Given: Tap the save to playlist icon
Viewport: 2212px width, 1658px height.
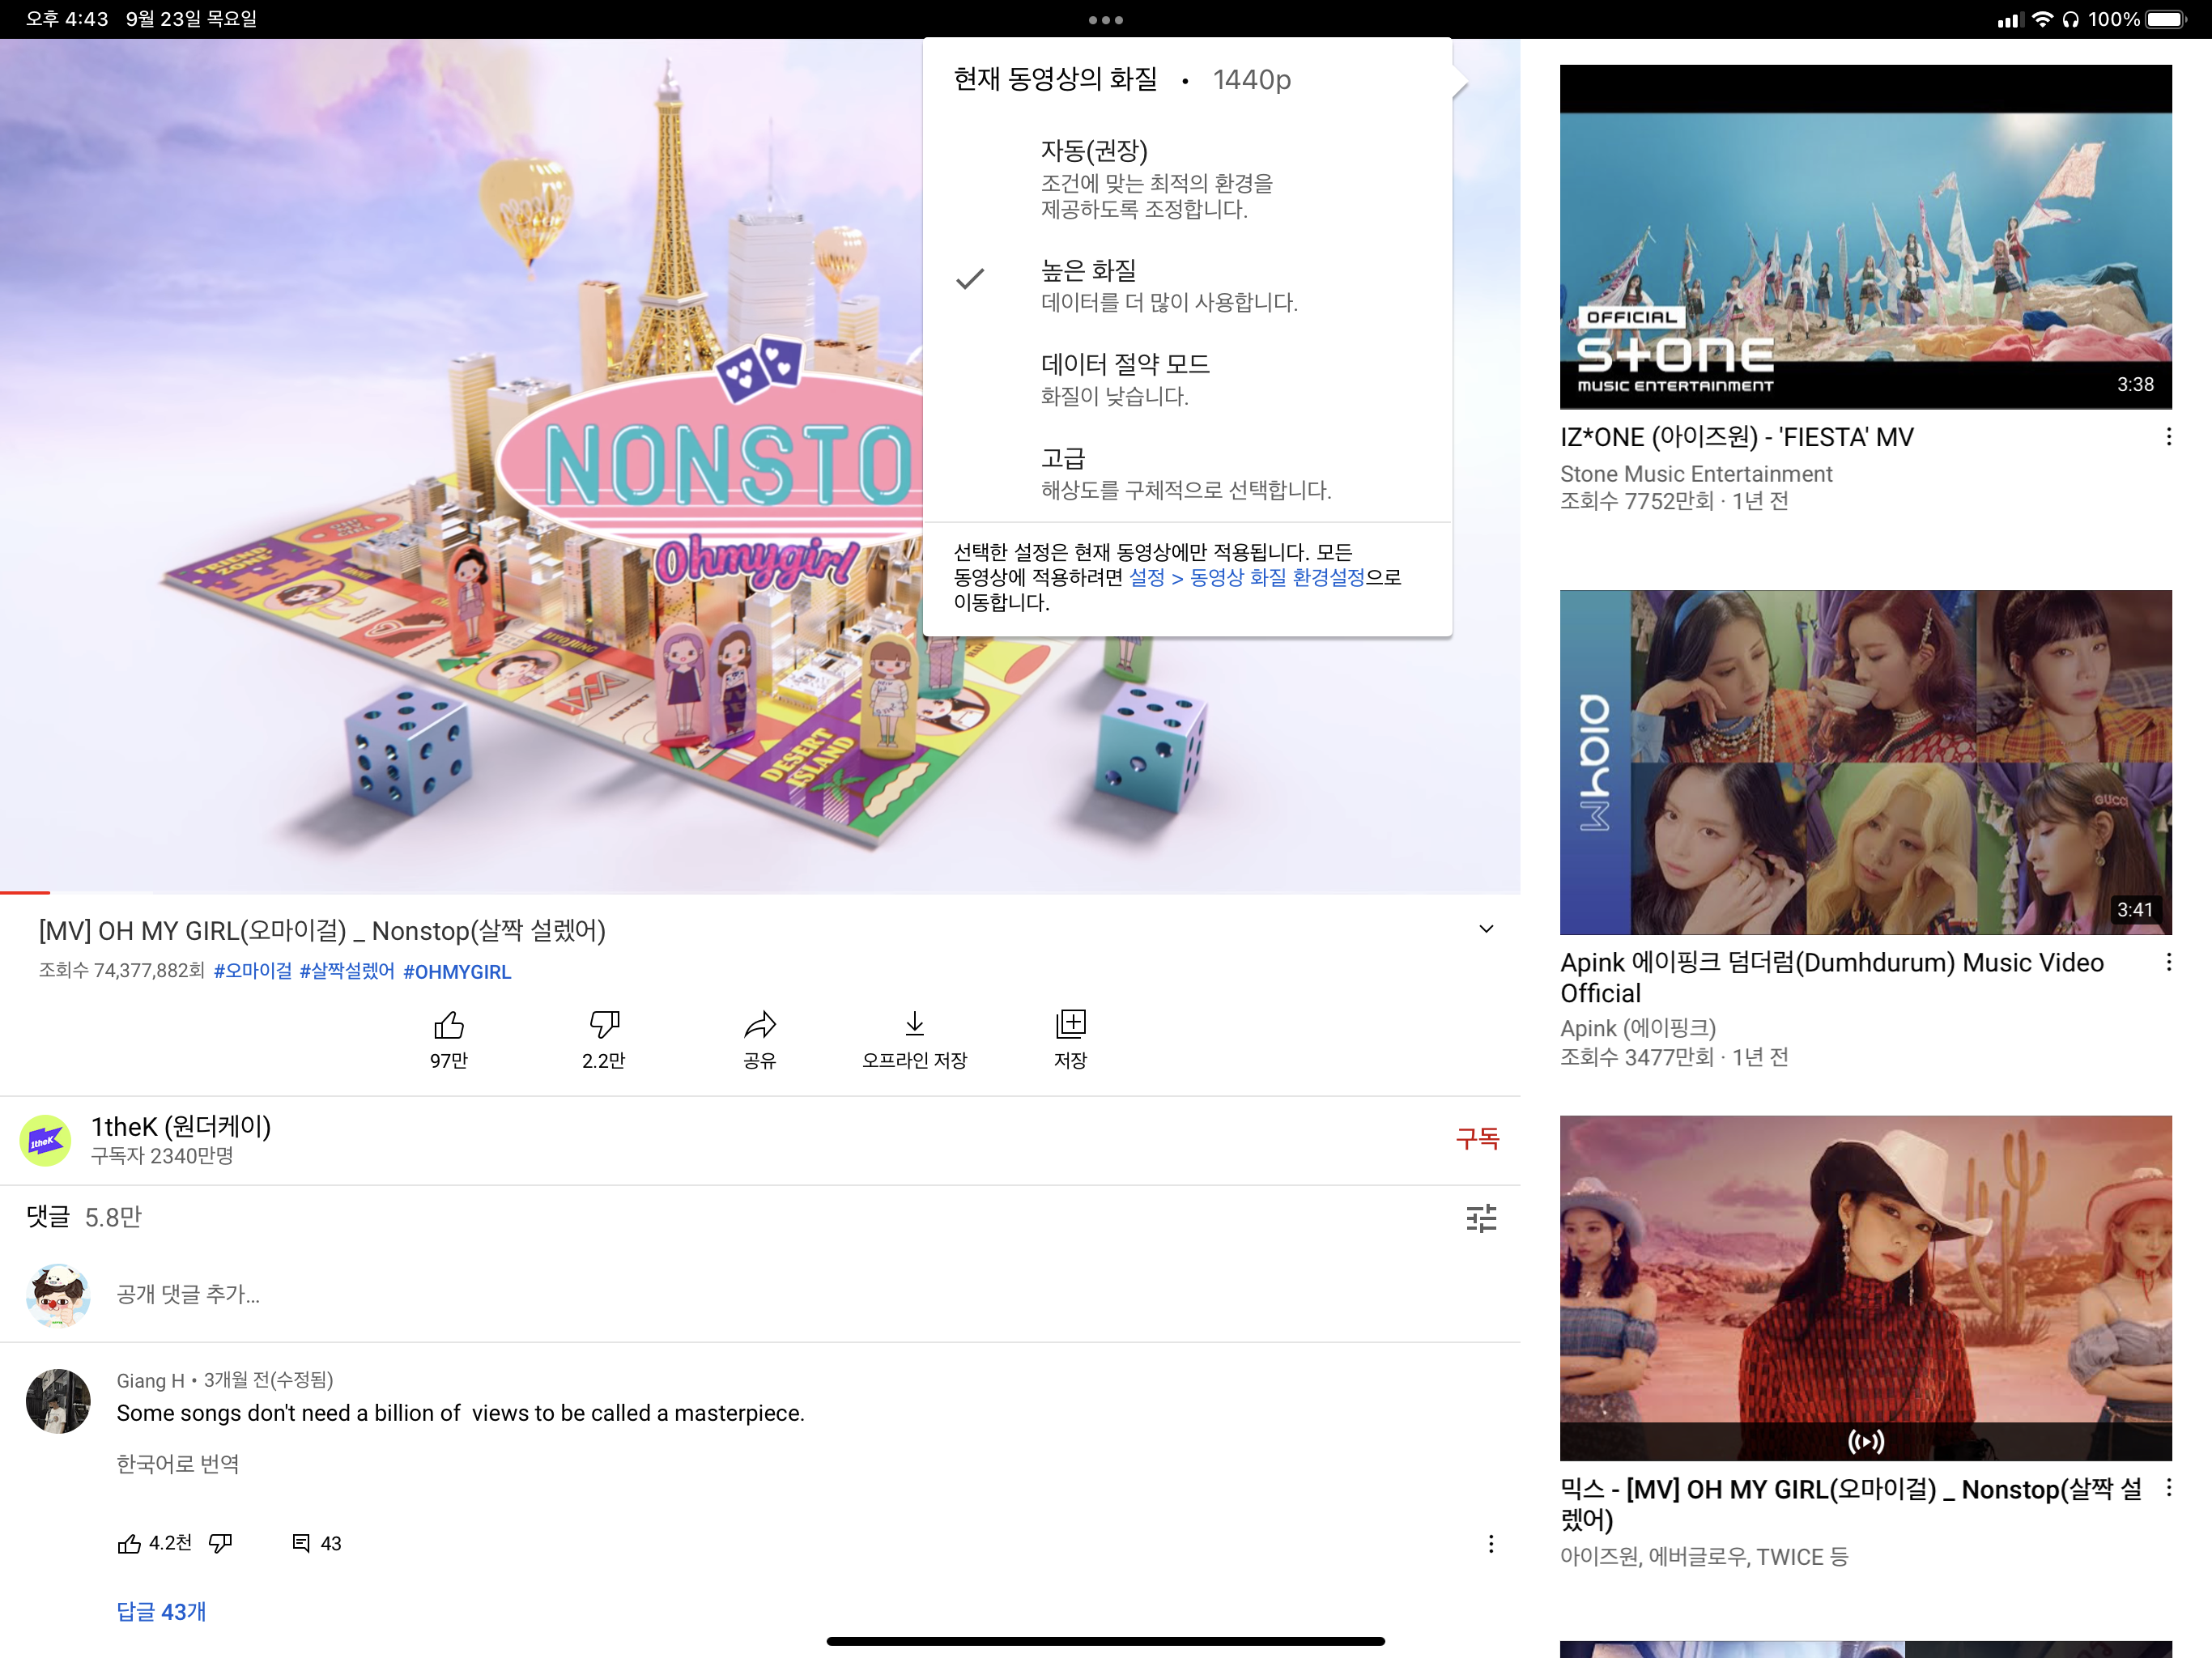Looking at the screenshot, I should click(1070, 1025).
